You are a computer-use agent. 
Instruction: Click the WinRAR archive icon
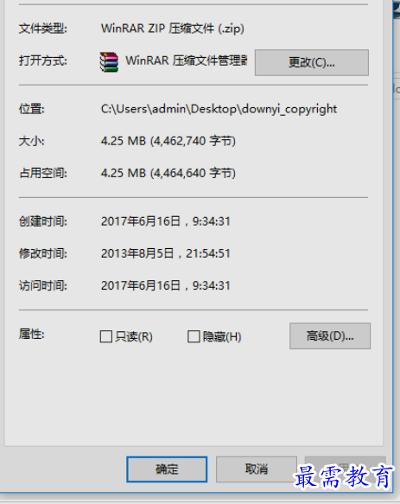pos(109,61)
